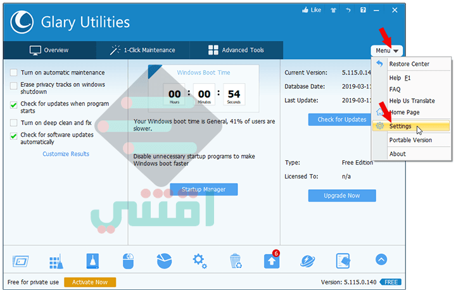Click the Free Edition type value
This screenshot has width=456, height=290.
(357, 163)
